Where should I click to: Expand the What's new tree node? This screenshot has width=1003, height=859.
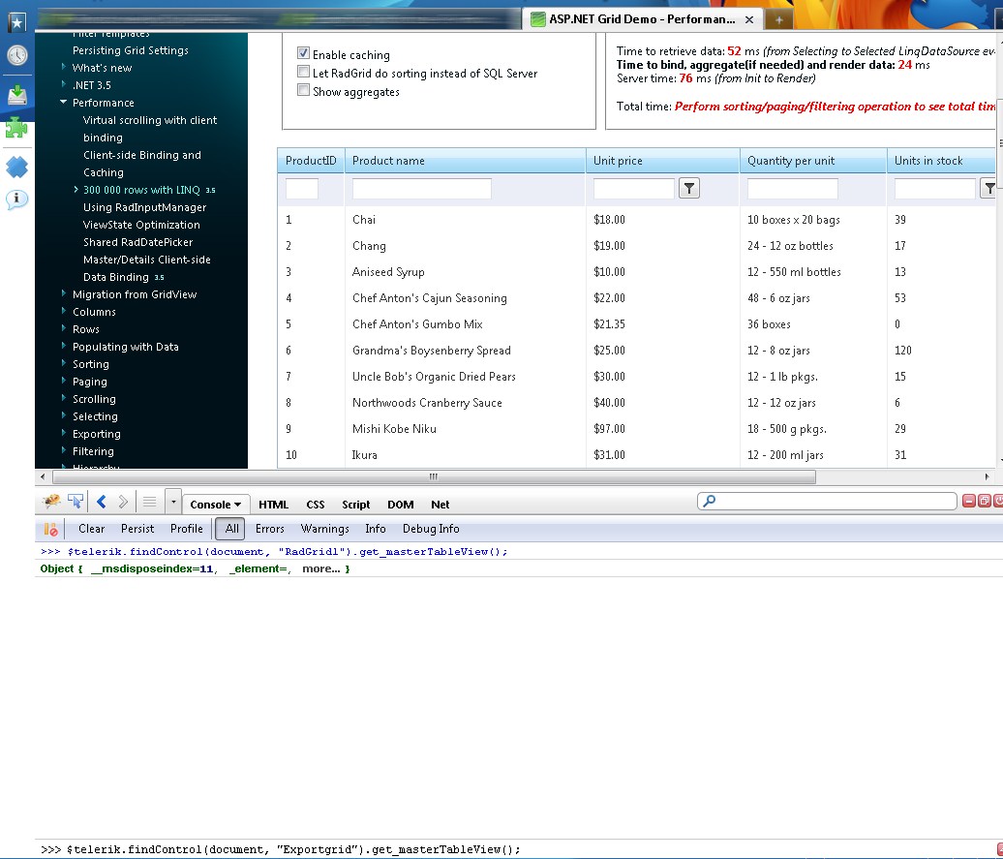tap(63, 67)
